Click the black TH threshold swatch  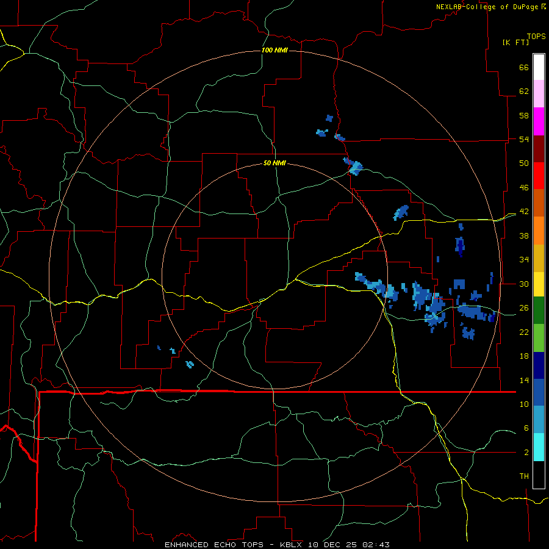539,475
